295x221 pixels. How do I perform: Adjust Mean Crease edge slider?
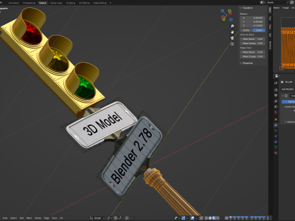[x=253, y=56]
